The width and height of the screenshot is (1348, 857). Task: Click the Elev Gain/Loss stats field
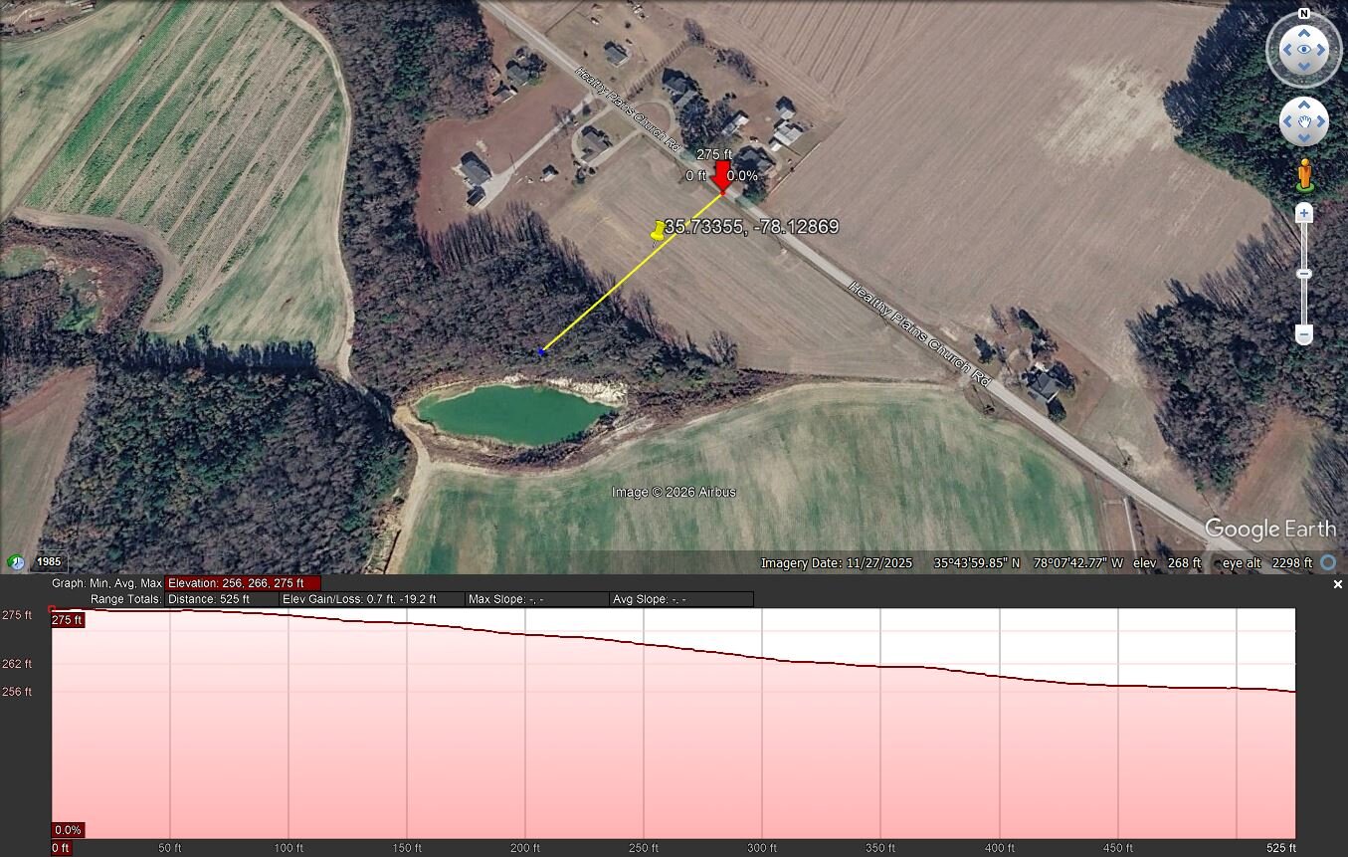point(372,599)
